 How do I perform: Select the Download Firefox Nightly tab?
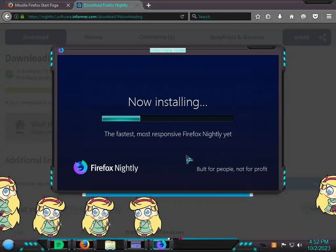[x=108, y=5]
